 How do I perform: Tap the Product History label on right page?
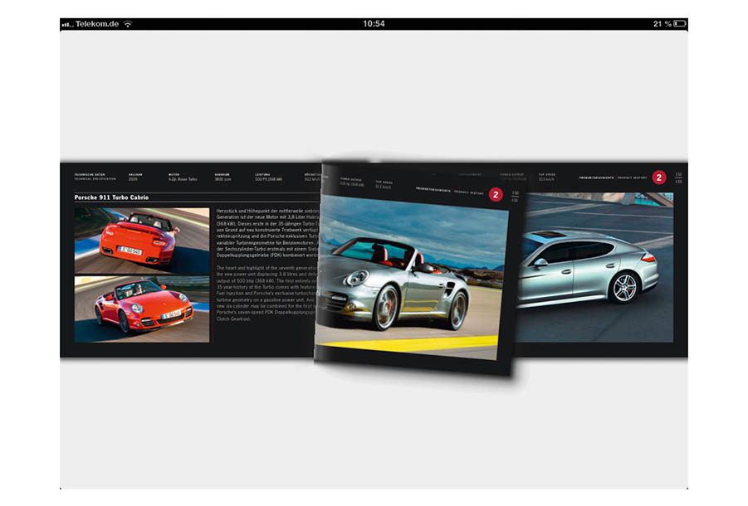[x=632, y=178]
